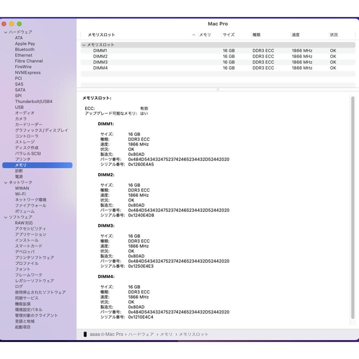Screen dimensions: 359x359
Task: Click the split divider handle dot
Action: [x=218, y=89]
